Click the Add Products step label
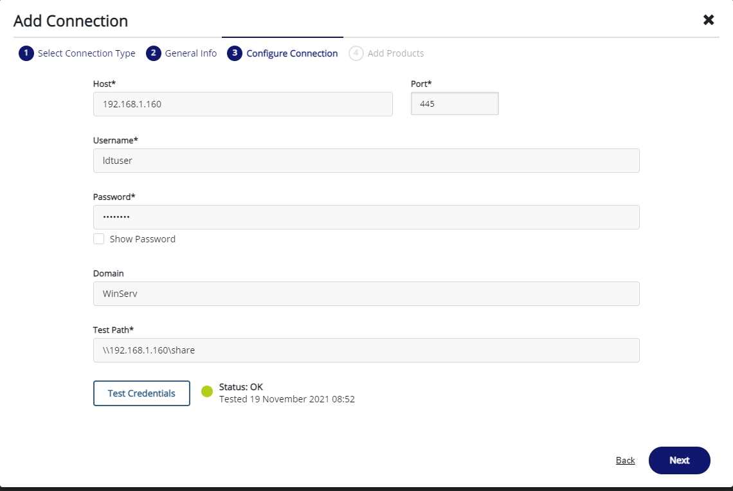This screenshot has height=491, width=733. [x=395, y=53]
